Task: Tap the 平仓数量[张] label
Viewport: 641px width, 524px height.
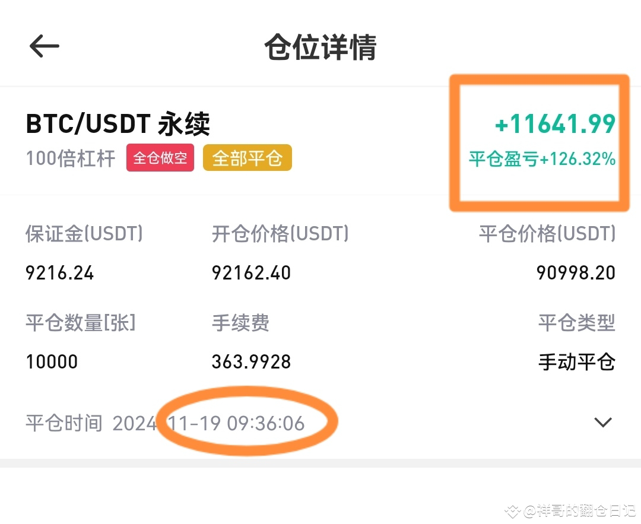Action: pos(81,323)
